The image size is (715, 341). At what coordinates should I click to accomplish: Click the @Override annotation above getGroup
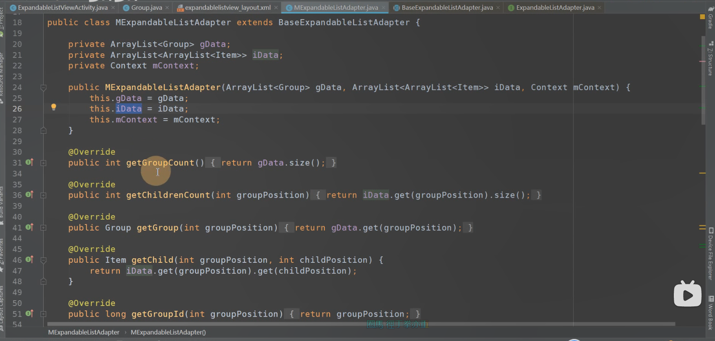[92, 217]
